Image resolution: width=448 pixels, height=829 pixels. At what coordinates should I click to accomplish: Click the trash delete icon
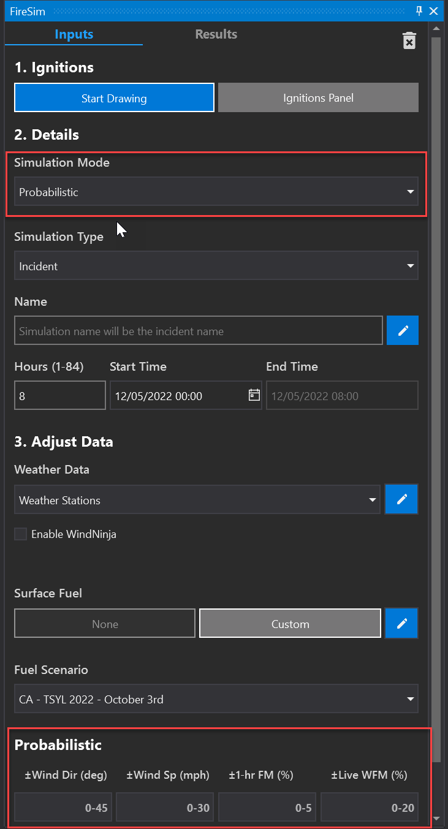click(x=409, y=40)
